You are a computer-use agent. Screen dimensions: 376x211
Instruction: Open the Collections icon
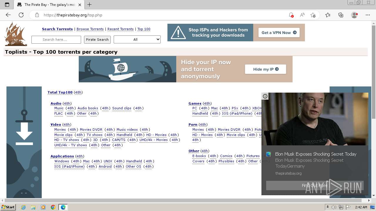coord(341,15)
